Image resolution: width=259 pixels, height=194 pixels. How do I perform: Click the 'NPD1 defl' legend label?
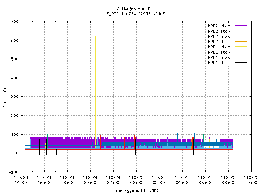click(219, 63)
